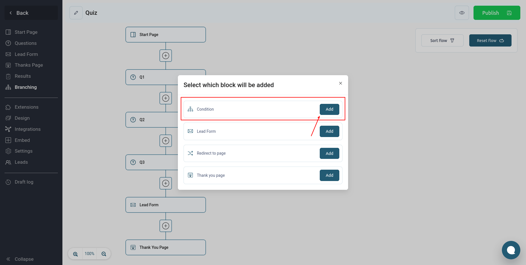Open preview with the eye icon
Viewport: 526px width, 265px height.
pyautogui.click(x=462, y=13)
